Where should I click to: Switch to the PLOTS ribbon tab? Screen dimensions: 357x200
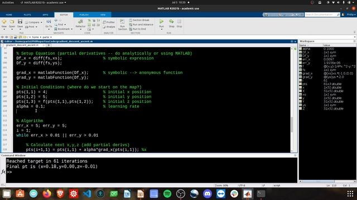pyautogui.click(x=27, y=15)
